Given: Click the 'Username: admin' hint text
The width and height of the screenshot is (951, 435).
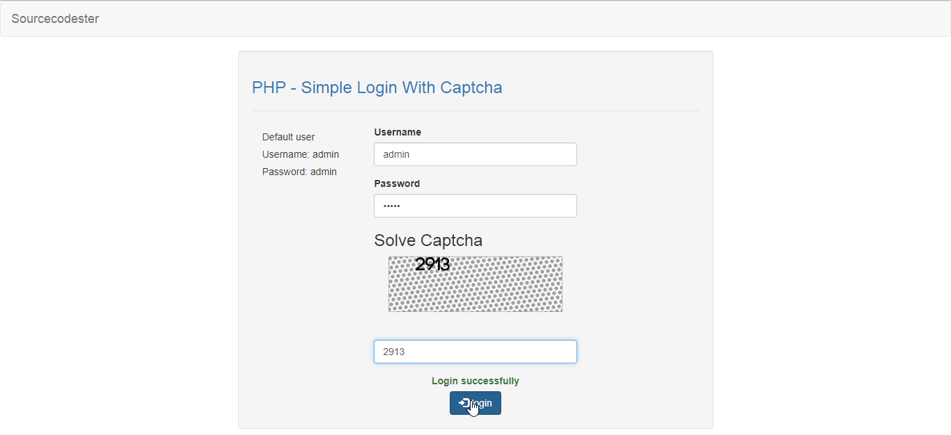Looking at the screenshot, I should point(301,154).
